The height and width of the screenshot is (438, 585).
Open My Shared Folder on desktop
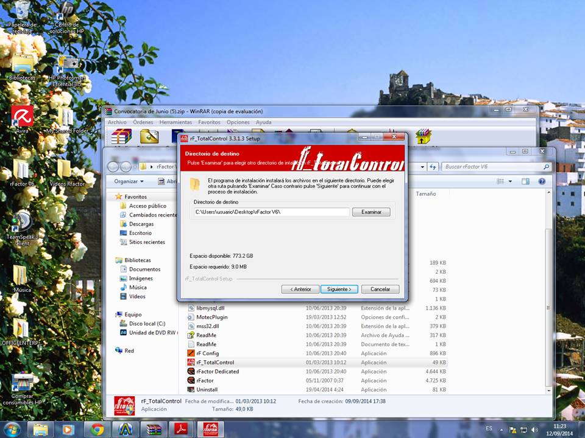(67, 120)
